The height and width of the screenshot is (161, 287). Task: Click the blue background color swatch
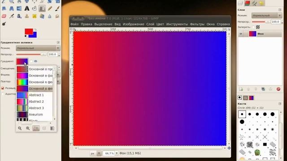(35, 35)
